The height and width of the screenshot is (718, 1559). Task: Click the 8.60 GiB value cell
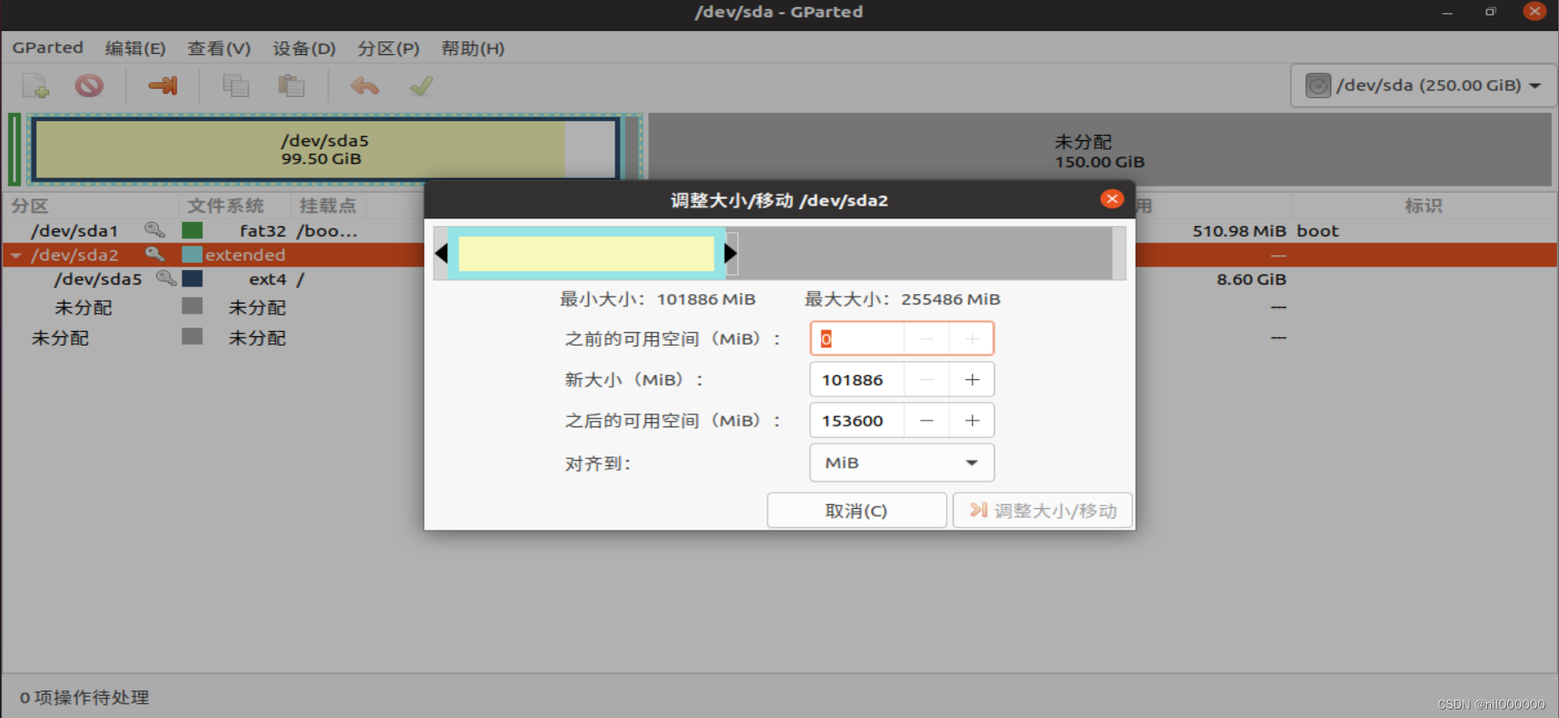pyautogui.click(x=1251, y=279)
